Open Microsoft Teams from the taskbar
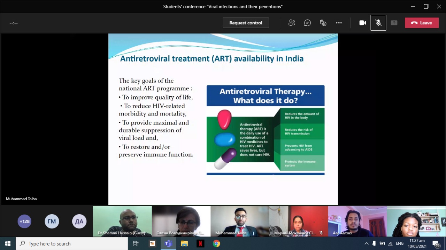Viewport: 446px width, 250px height. (x=168, y=244)
